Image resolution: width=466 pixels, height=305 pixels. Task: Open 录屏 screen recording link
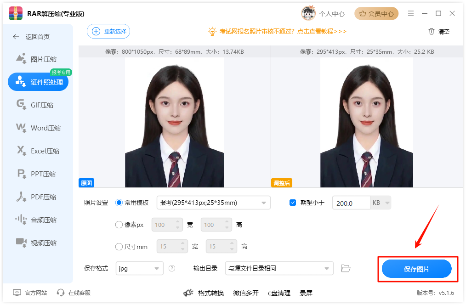(x=306, y=293)
